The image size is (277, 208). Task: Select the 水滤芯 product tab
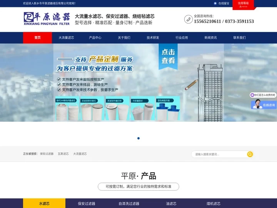point(44,203)
